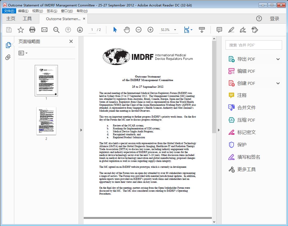Expand the 导出 PDF section chevron
Viewport: 288px width, 226px height.
(278, 59)
